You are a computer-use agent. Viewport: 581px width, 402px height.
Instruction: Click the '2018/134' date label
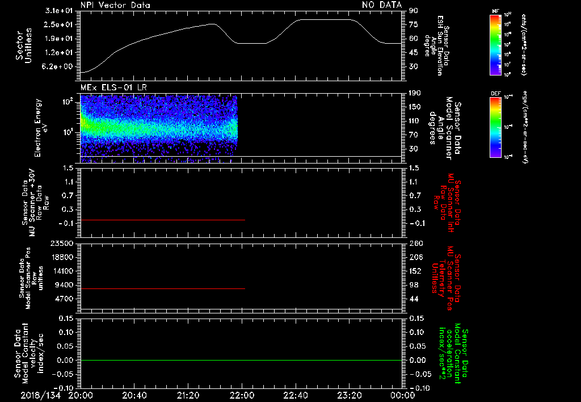click(40, 395)
